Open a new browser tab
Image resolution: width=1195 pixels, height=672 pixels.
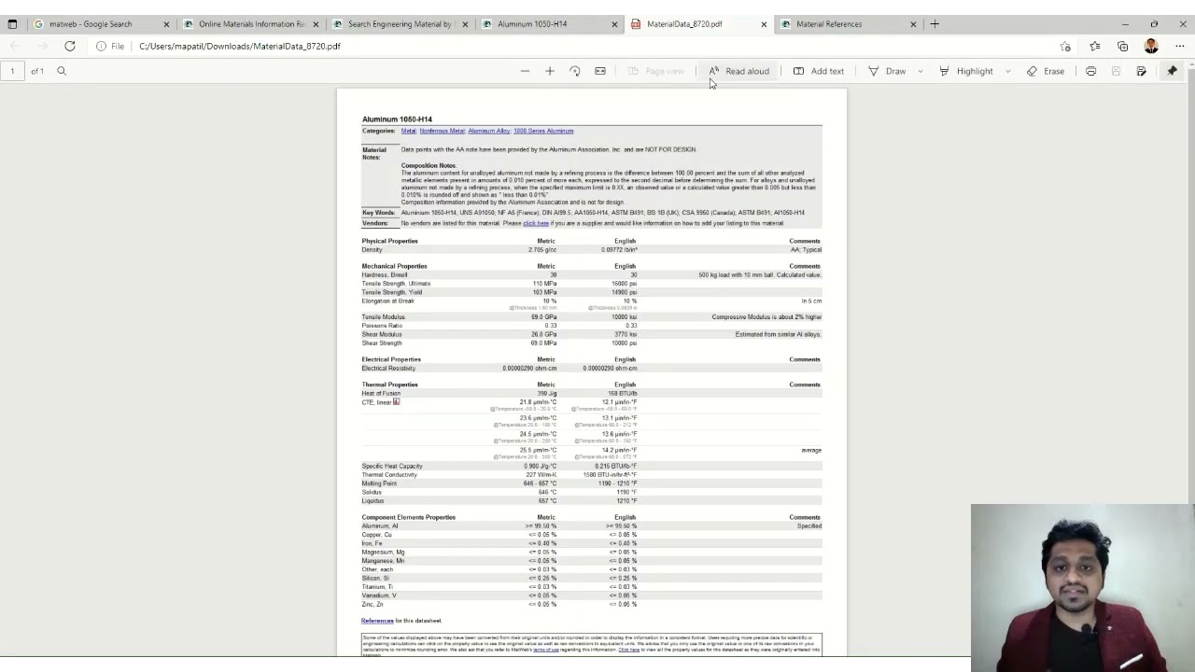(x=935, y=24)
